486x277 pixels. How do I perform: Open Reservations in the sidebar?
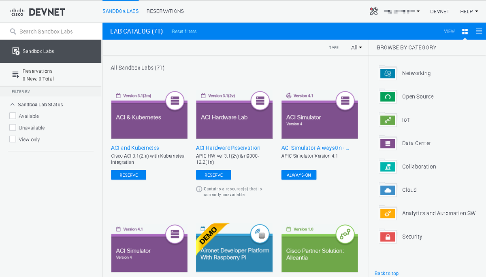click(51, 75)
